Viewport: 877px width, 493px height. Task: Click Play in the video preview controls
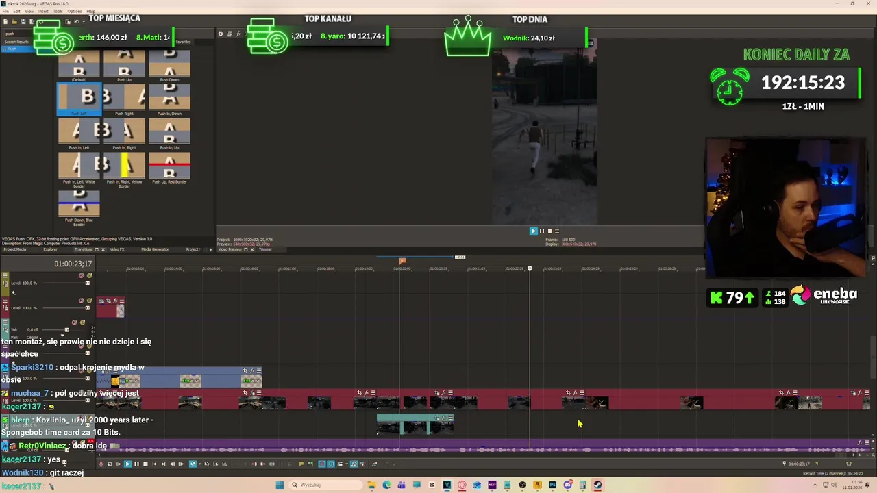click(534, 231)
